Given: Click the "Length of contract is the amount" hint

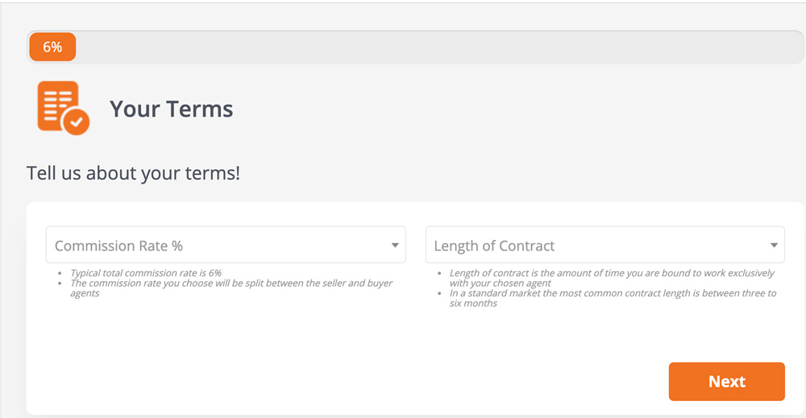Looking at the screenshot, I should (x=611, y=274).
